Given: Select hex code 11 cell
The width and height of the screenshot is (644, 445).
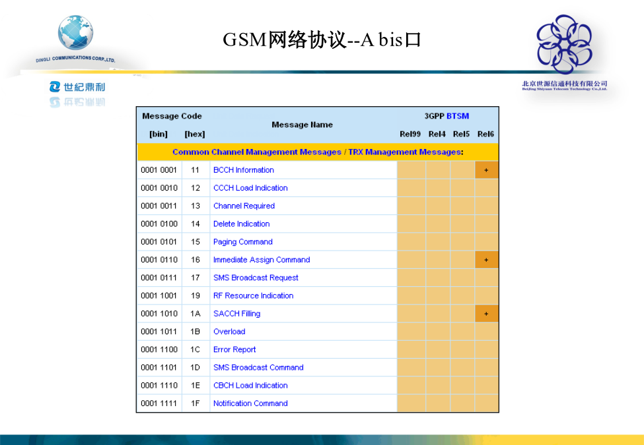Looking at the screenshot, I should pos(196,170).
